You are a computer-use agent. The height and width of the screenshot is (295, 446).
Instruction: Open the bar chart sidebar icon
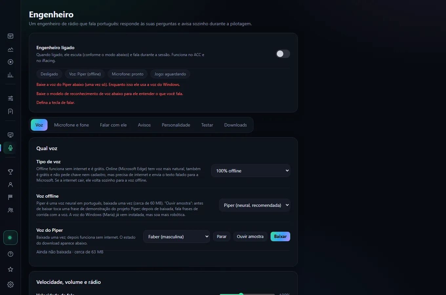pos(10,75)
